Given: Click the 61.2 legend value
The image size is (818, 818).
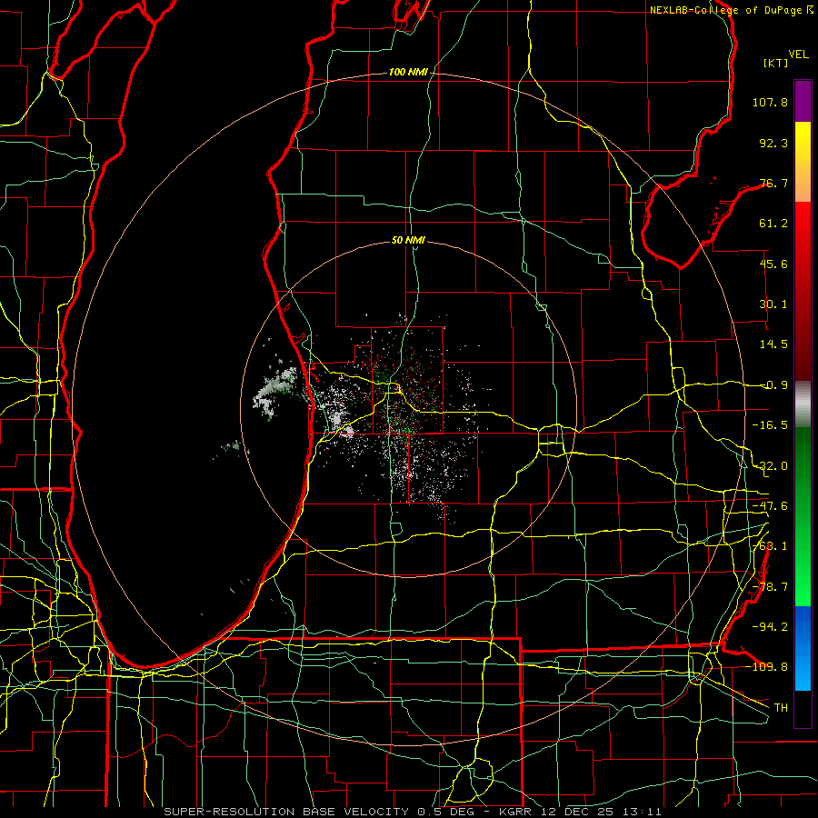Looking at the screenshot, I should click(773, 224).
